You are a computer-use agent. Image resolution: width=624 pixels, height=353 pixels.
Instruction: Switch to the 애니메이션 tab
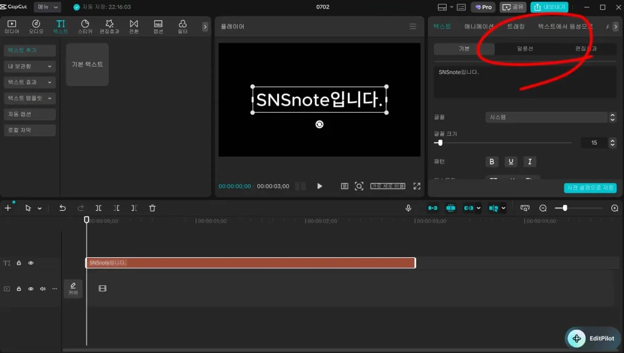[x=479, y=26]
